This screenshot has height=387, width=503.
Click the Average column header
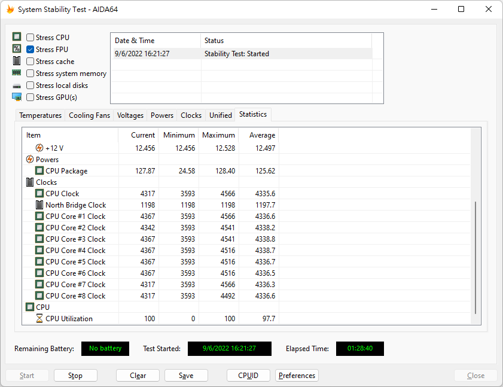259,135
